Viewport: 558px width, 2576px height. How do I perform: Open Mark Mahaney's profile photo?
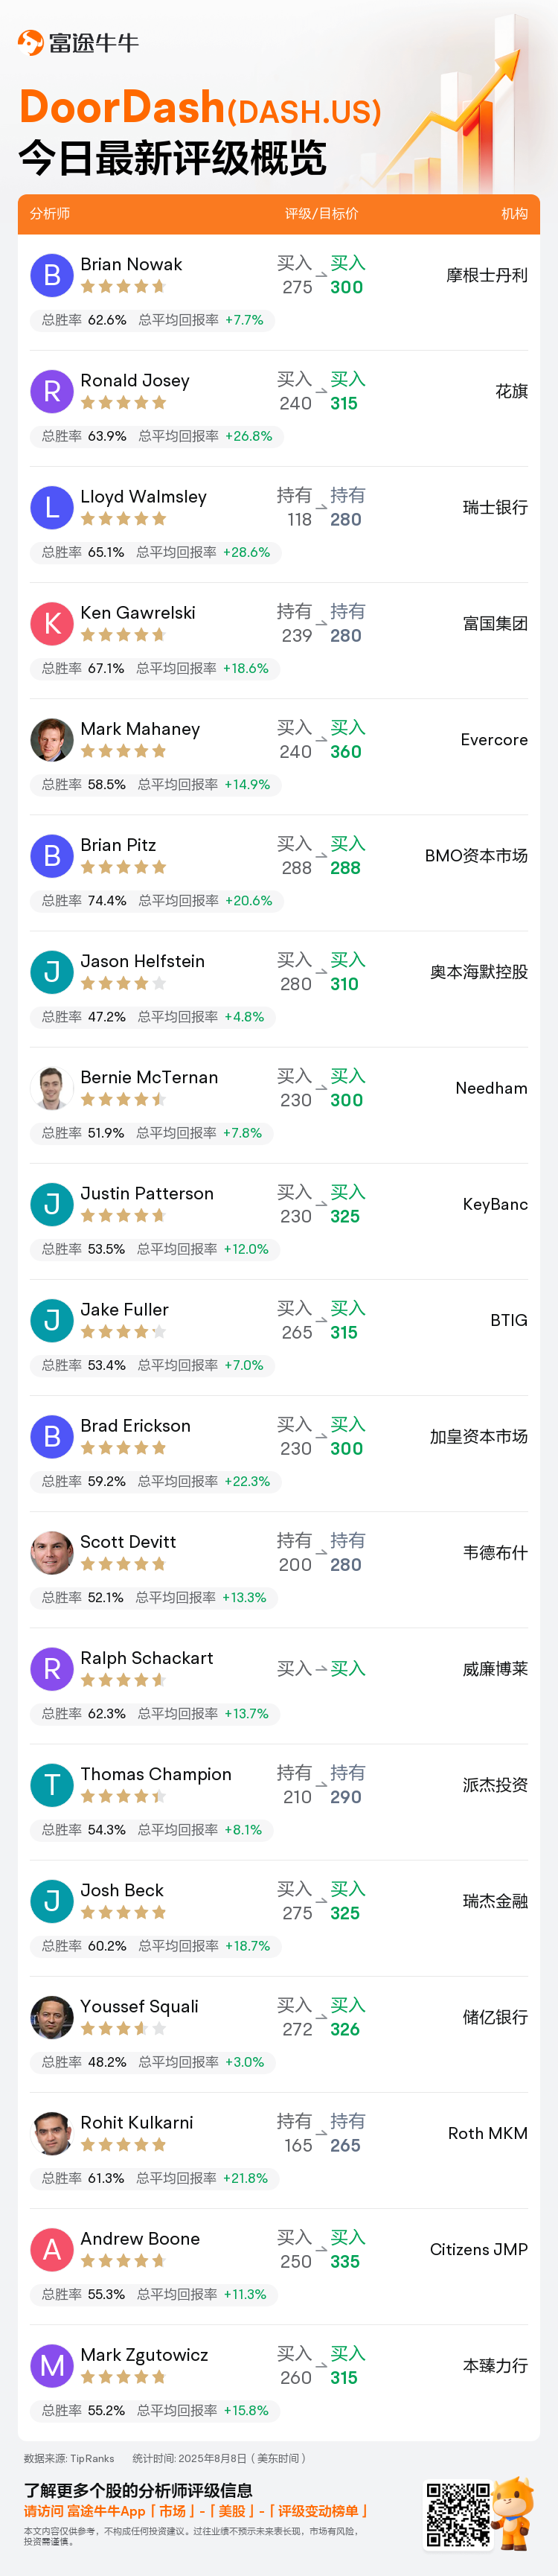52,739
